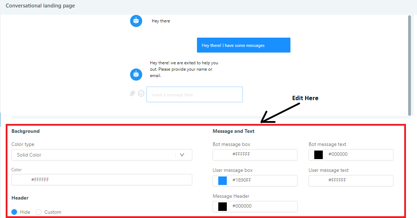Click the 'Message Header' label
This screenshot has width=417, height=218.
(x=231, y=196)
